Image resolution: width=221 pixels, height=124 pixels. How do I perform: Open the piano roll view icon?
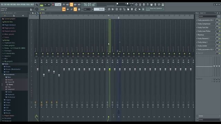(x=113, y=9)
